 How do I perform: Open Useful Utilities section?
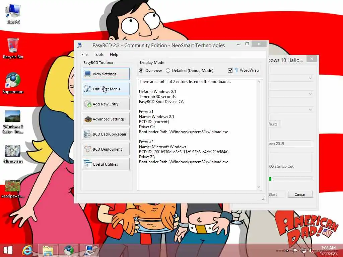(106, 164)
